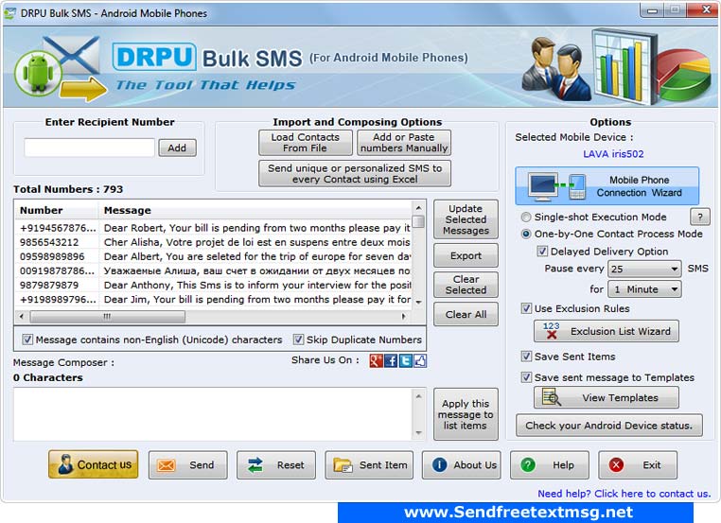Select the Russian Уважаемые Алиша message row

click(214, 270)
